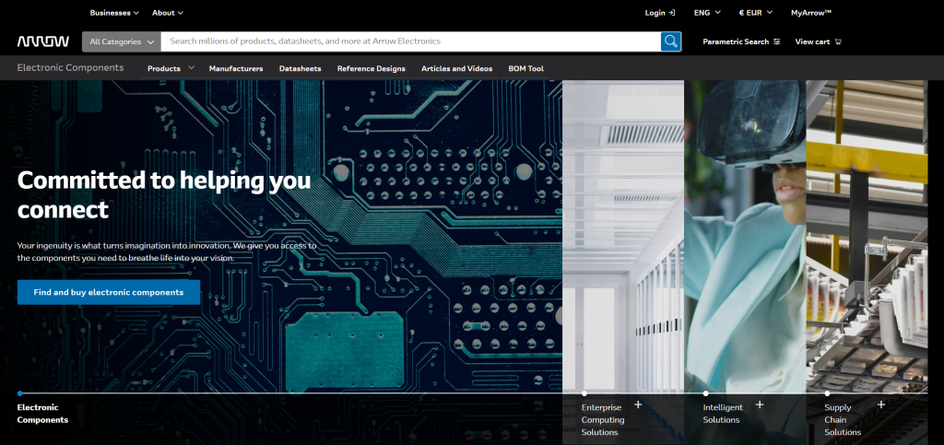The width and height of the screenshot is (944, 445).
Task: Expand Supply Chain Solutions plus icon
Action: [880, 404]
